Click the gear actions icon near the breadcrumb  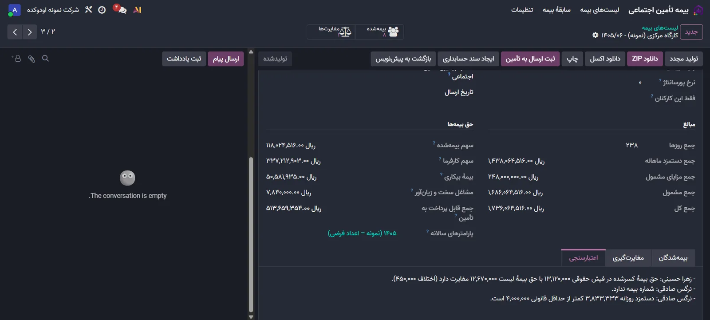point(595,35)
